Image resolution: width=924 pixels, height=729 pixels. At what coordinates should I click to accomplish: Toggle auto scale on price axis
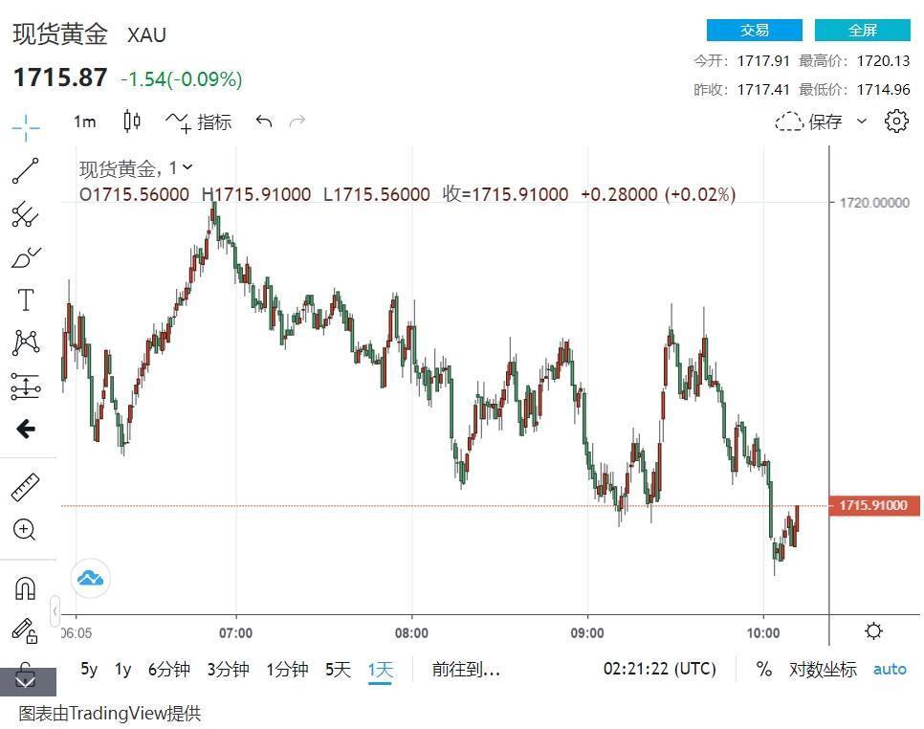coord(890,670)
